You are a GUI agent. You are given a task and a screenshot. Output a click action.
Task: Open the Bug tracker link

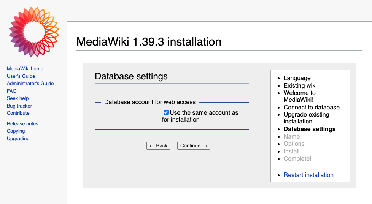(19, 106)
